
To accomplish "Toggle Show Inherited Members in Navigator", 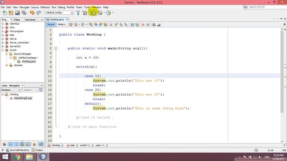I will pyautogui.click(x=4, y=144).
